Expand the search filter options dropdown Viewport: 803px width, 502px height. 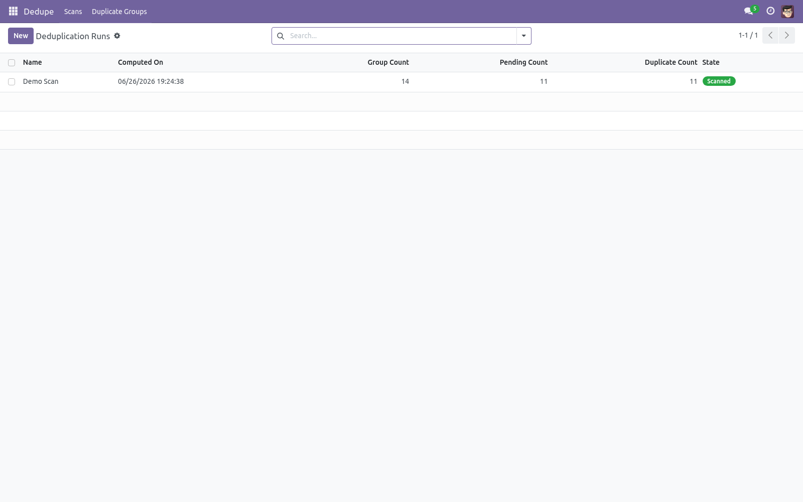[523, 36]
